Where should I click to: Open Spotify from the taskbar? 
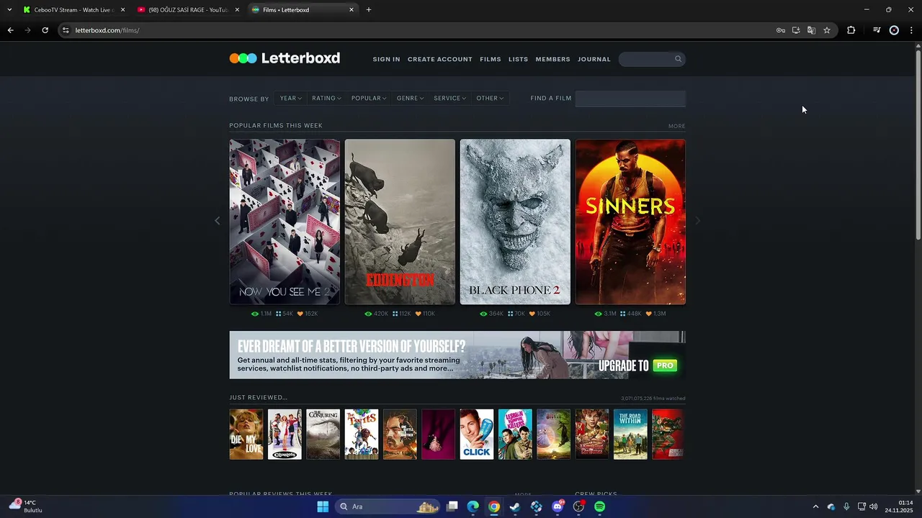click(x=600, y=506)
